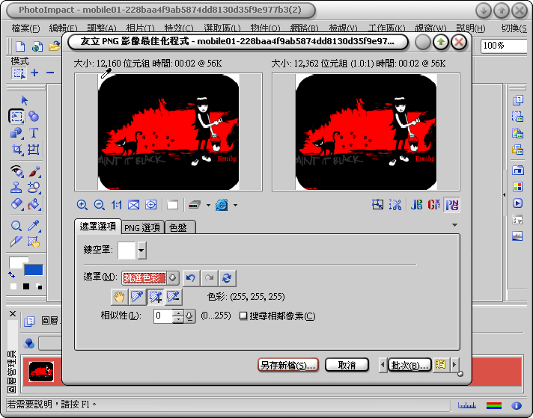Image resolution: width=533 pixels, height=418 pixels.
Task: Open the modem speed dropdown arrow
Action: pos(208,205)
